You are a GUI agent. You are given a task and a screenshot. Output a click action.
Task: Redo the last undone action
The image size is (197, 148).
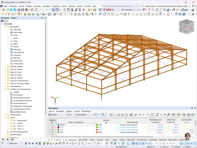[x=46, y=10]
